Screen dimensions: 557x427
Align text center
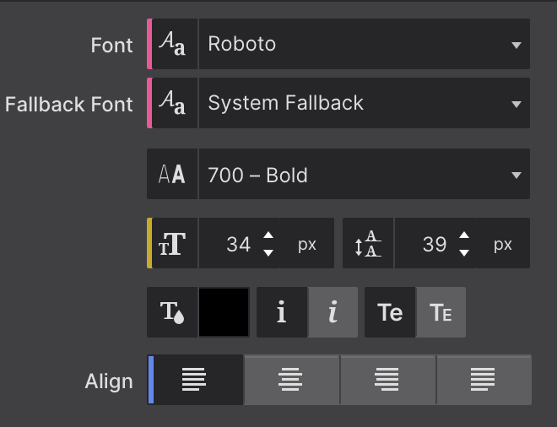tap(291, 380)
